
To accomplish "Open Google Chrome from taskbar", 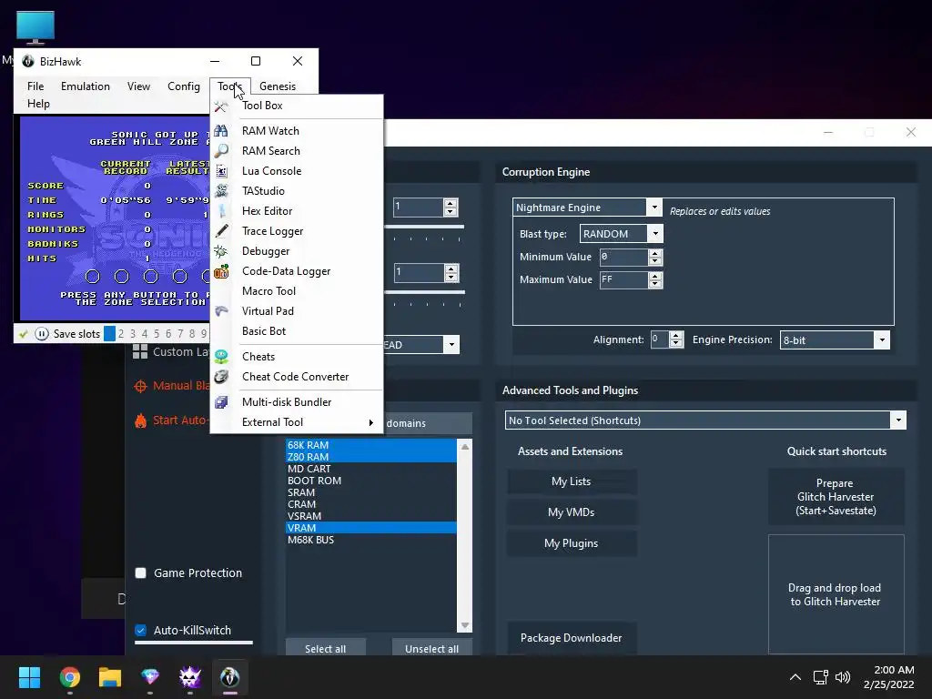I will [70, 677].
